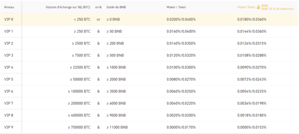The width and height of the screenshot is (299, 134).
Task: Click the 0.0000%/0.0153% discounted fee cell
Action: (252, 127)
